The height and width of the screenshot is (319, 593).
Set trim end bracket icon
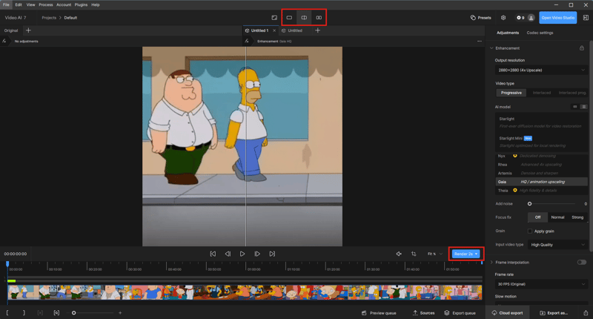(x=24, y=313)
